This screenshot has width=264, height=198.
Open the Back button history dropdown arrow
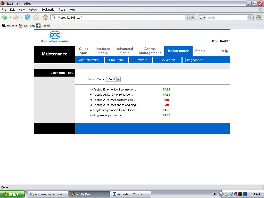[10, 17]
